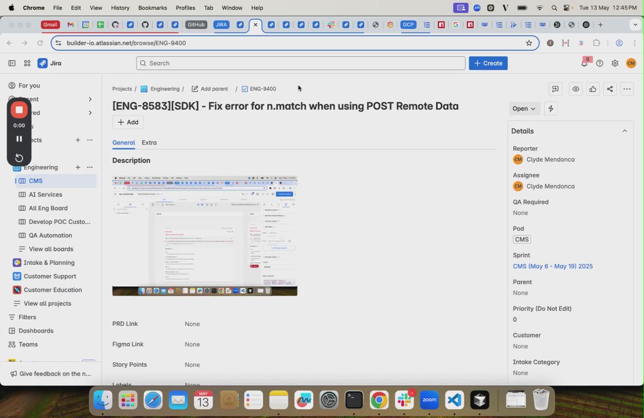Screen dimensions: 644x418
Task: Click View all boards
Action: pyautogui.click(x=51, y=249)
